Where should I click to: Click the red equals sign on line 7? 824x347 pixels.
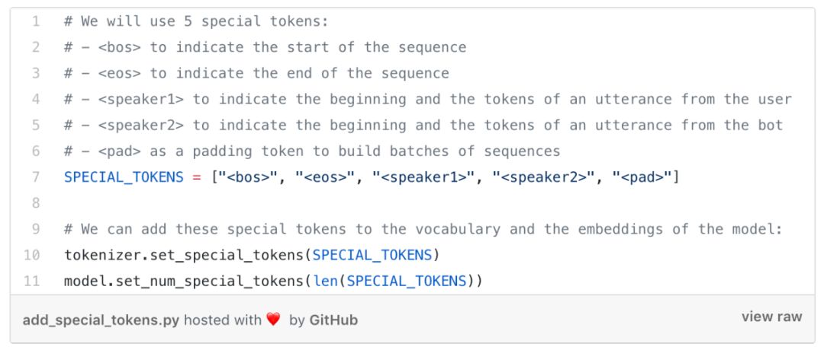tap(196, 177)
